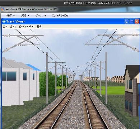Viewport: 140px width, 129px height.
Task: Expand the USB dropdown arrow
Action: pos(28,16)
